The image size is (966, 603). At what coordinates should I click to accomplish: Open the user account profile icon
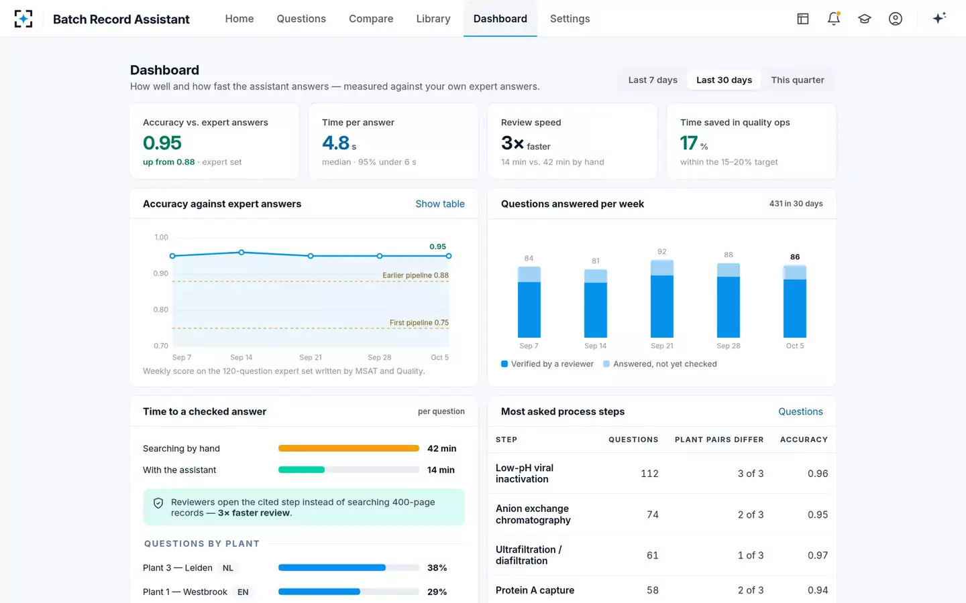(896, 19)
